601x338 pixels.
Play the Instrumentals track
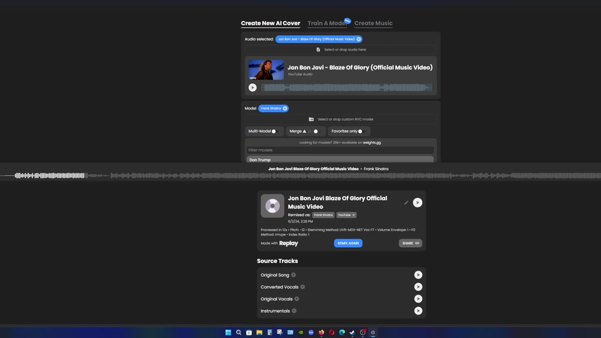(x=418, y=311)
